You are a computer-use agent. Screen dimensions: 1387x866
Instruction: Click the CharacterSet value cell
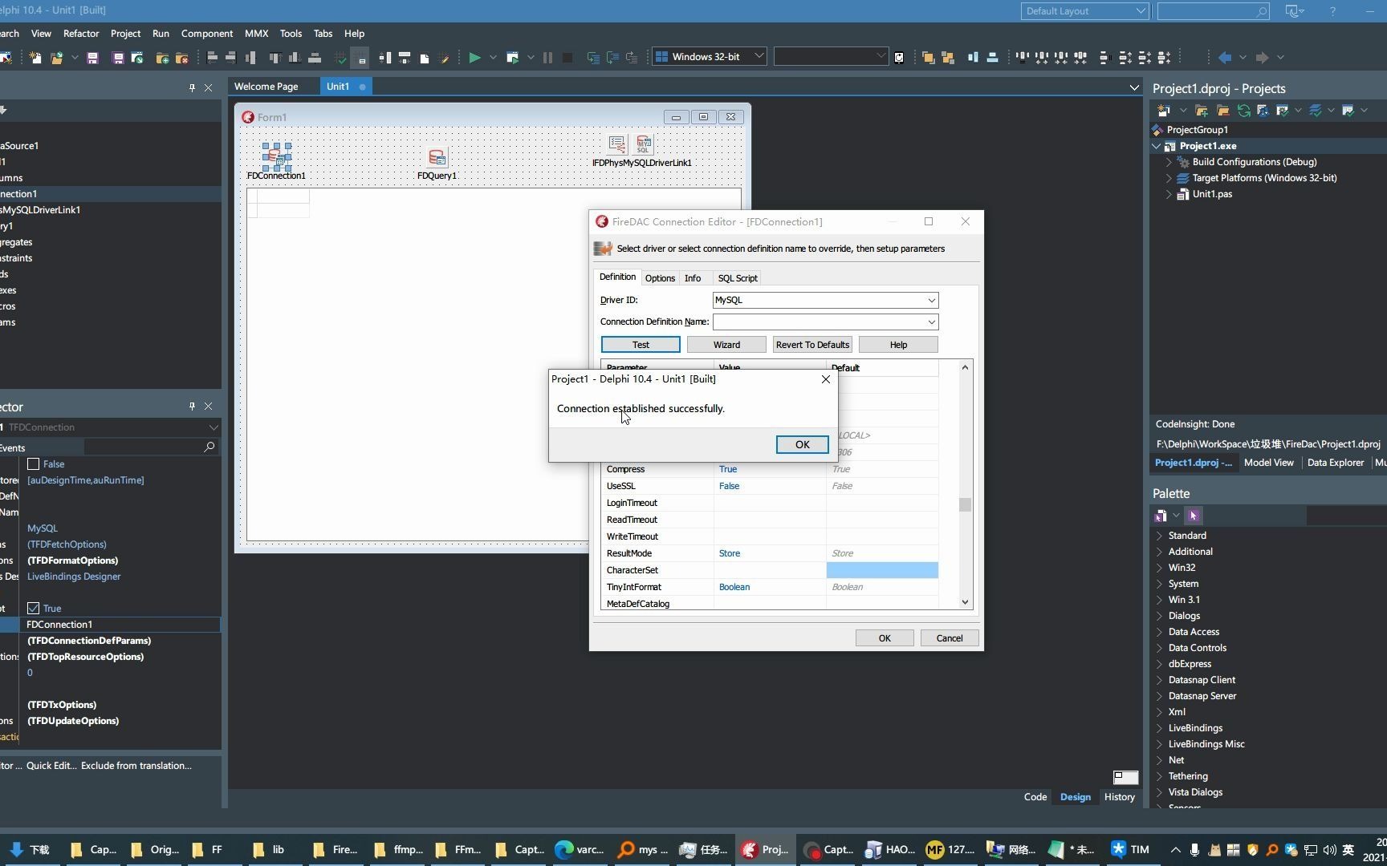pyautogui.click(x=770, y=571)
